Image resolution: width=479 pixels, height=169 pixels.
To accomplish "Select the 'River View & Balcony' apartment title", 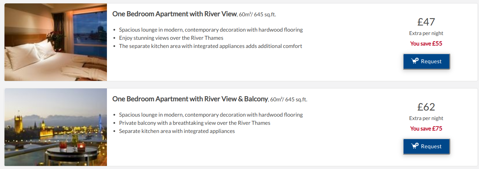I will (190, 99).
